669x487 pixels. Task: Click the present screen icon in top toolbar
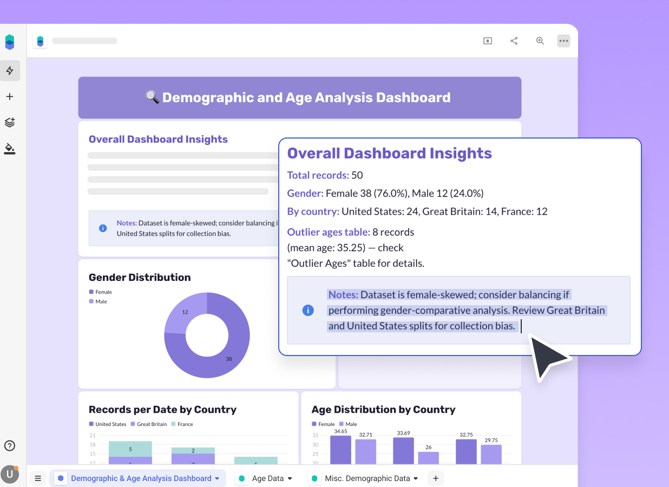(488, 41)
